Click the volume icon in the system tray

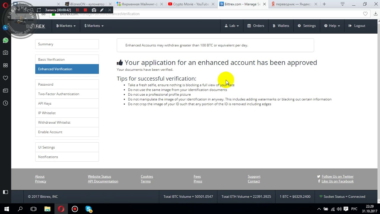(x=339, y=209)
